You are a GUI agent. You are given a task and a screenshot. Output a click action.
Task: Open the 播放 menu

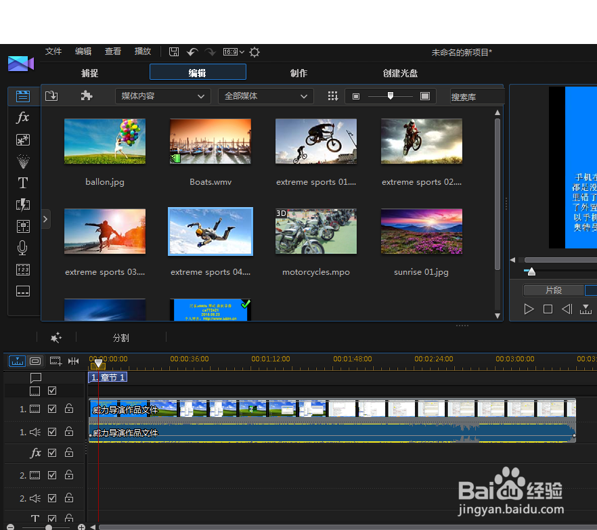(x=143, y=51)
